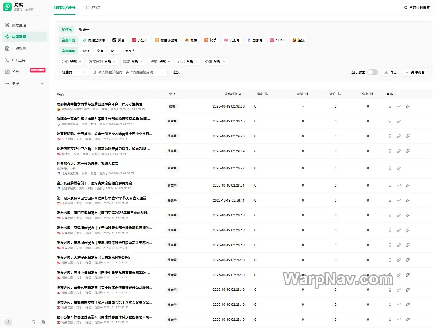Image resolution: width=438 pixels, height=328 pixels.
Task: Click the 分享 column sort icon
Action: (x=372, y=94)
